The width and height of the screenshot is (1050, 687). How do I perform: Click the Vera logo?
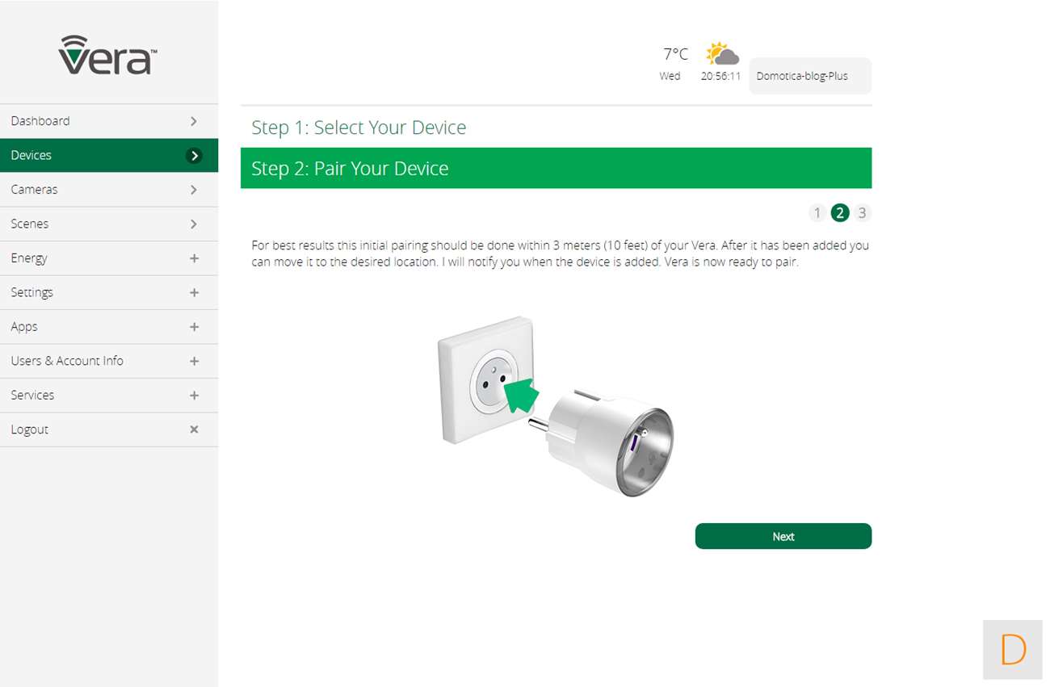(x=108, y=55)
